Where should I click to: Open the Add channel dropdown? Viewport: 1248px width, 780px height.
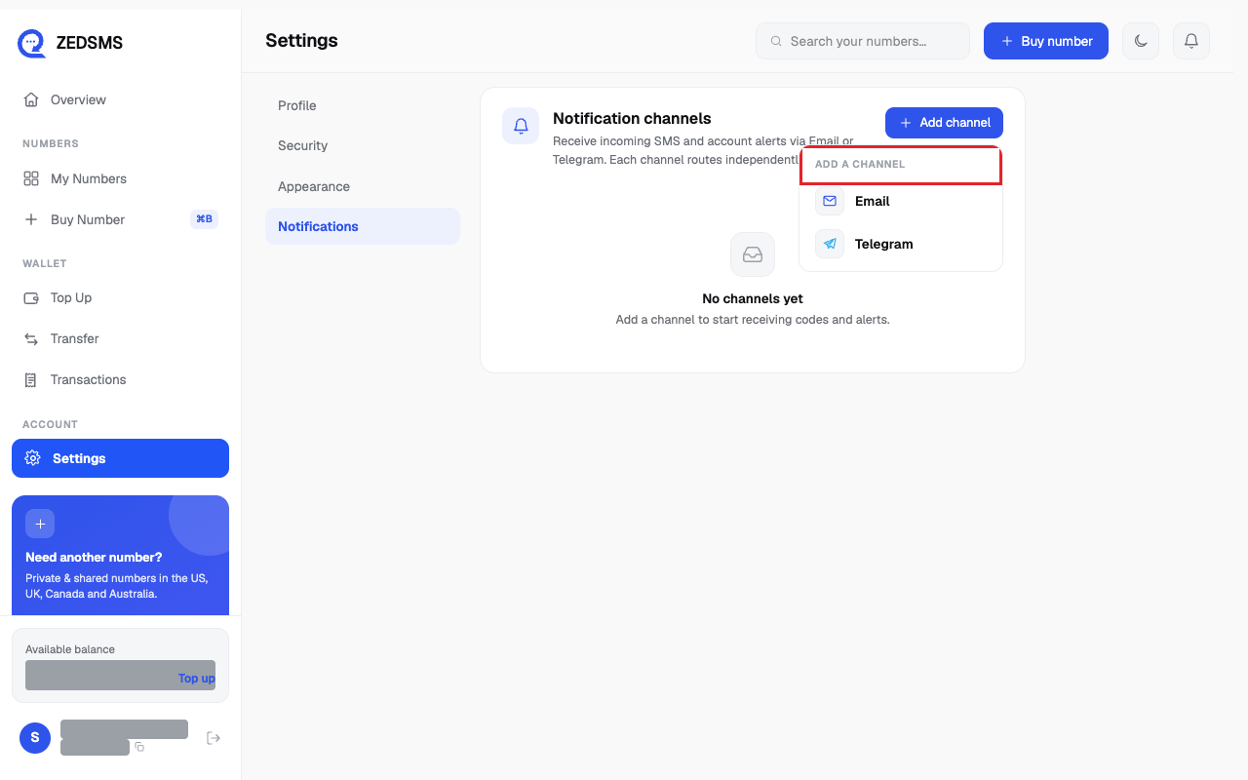pyautogui.click(x=944, y=123)
